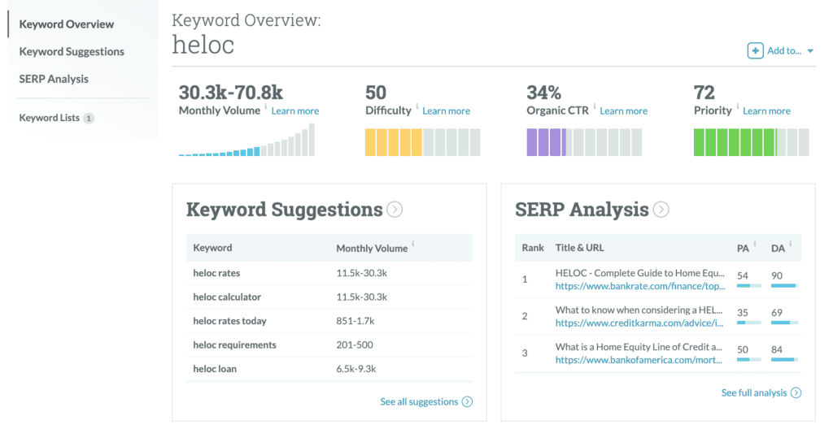This screenshot has width=833, height=429.
Task: Click the SERP Analysis arrow circle icon
Action: point(661,210)
